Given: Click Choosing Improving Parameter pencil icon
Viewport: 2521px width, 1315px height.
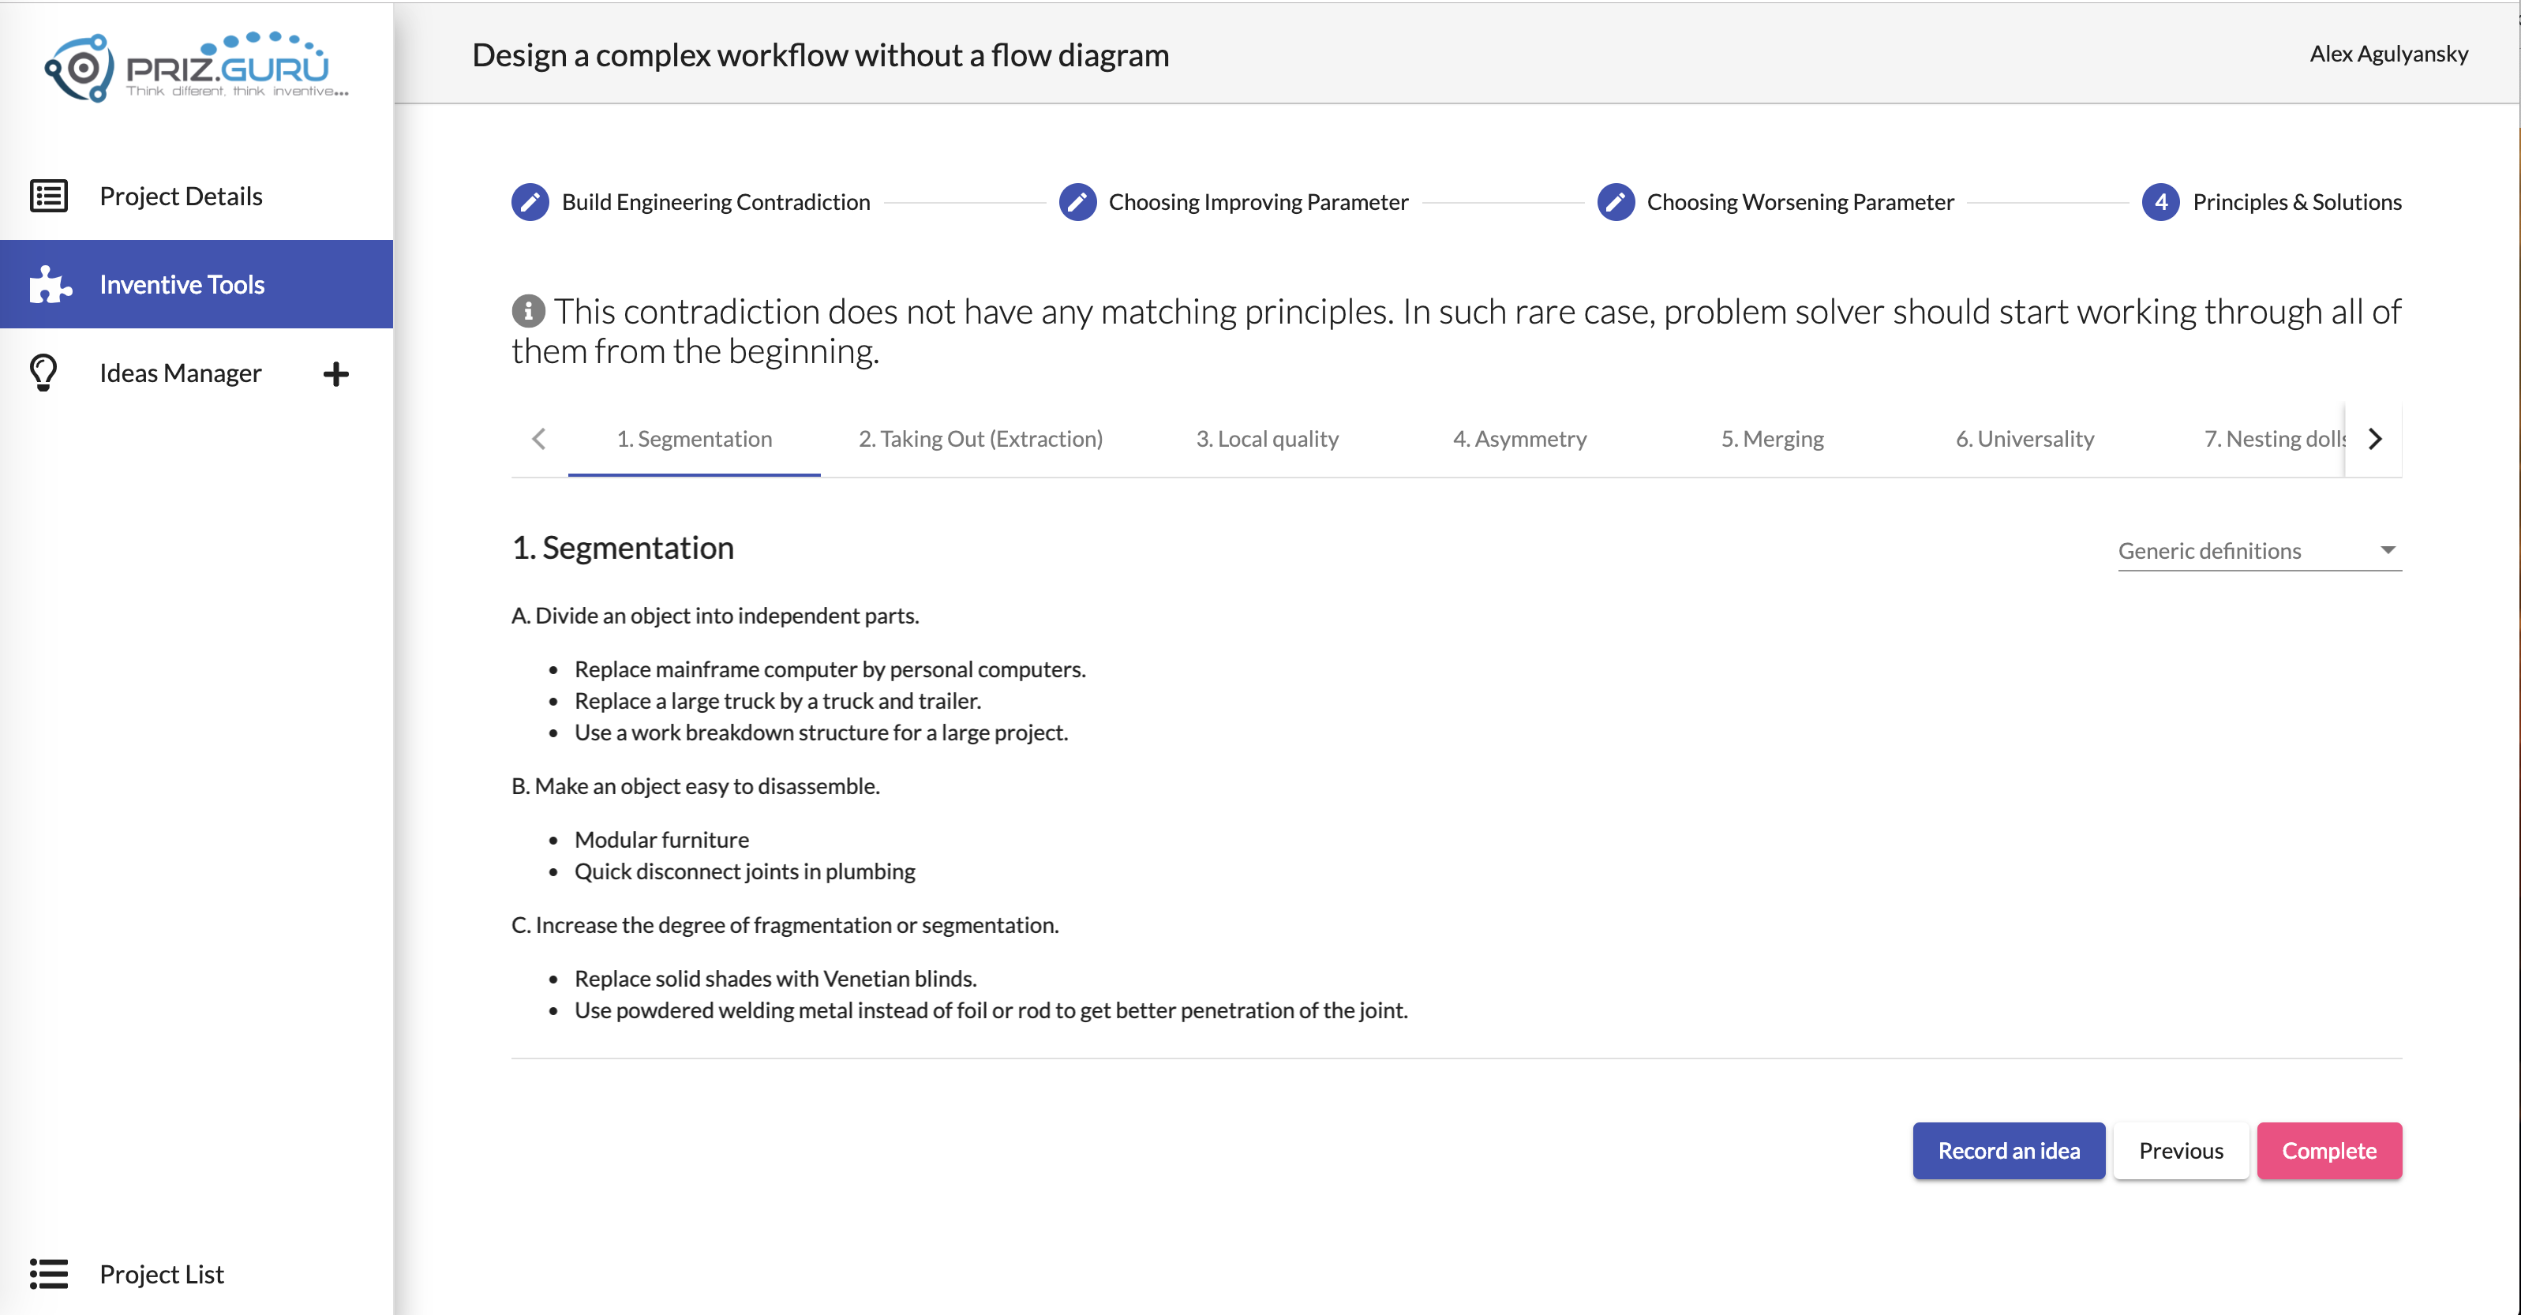Looking at the screenshot, I should pos(1077,201).
